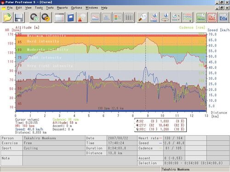Toggle the green exercise 1 graph button
Viewport: 230px width, 172px height.
(201, 17)
